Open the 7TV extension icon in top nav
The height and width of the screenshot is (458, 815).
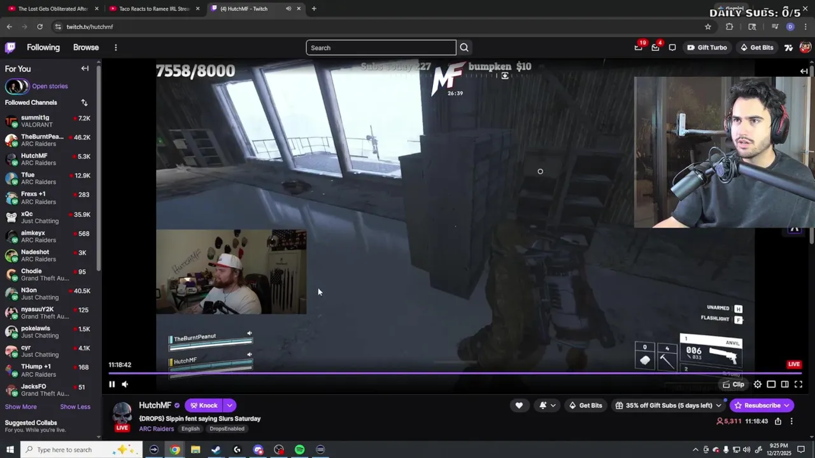788,48
